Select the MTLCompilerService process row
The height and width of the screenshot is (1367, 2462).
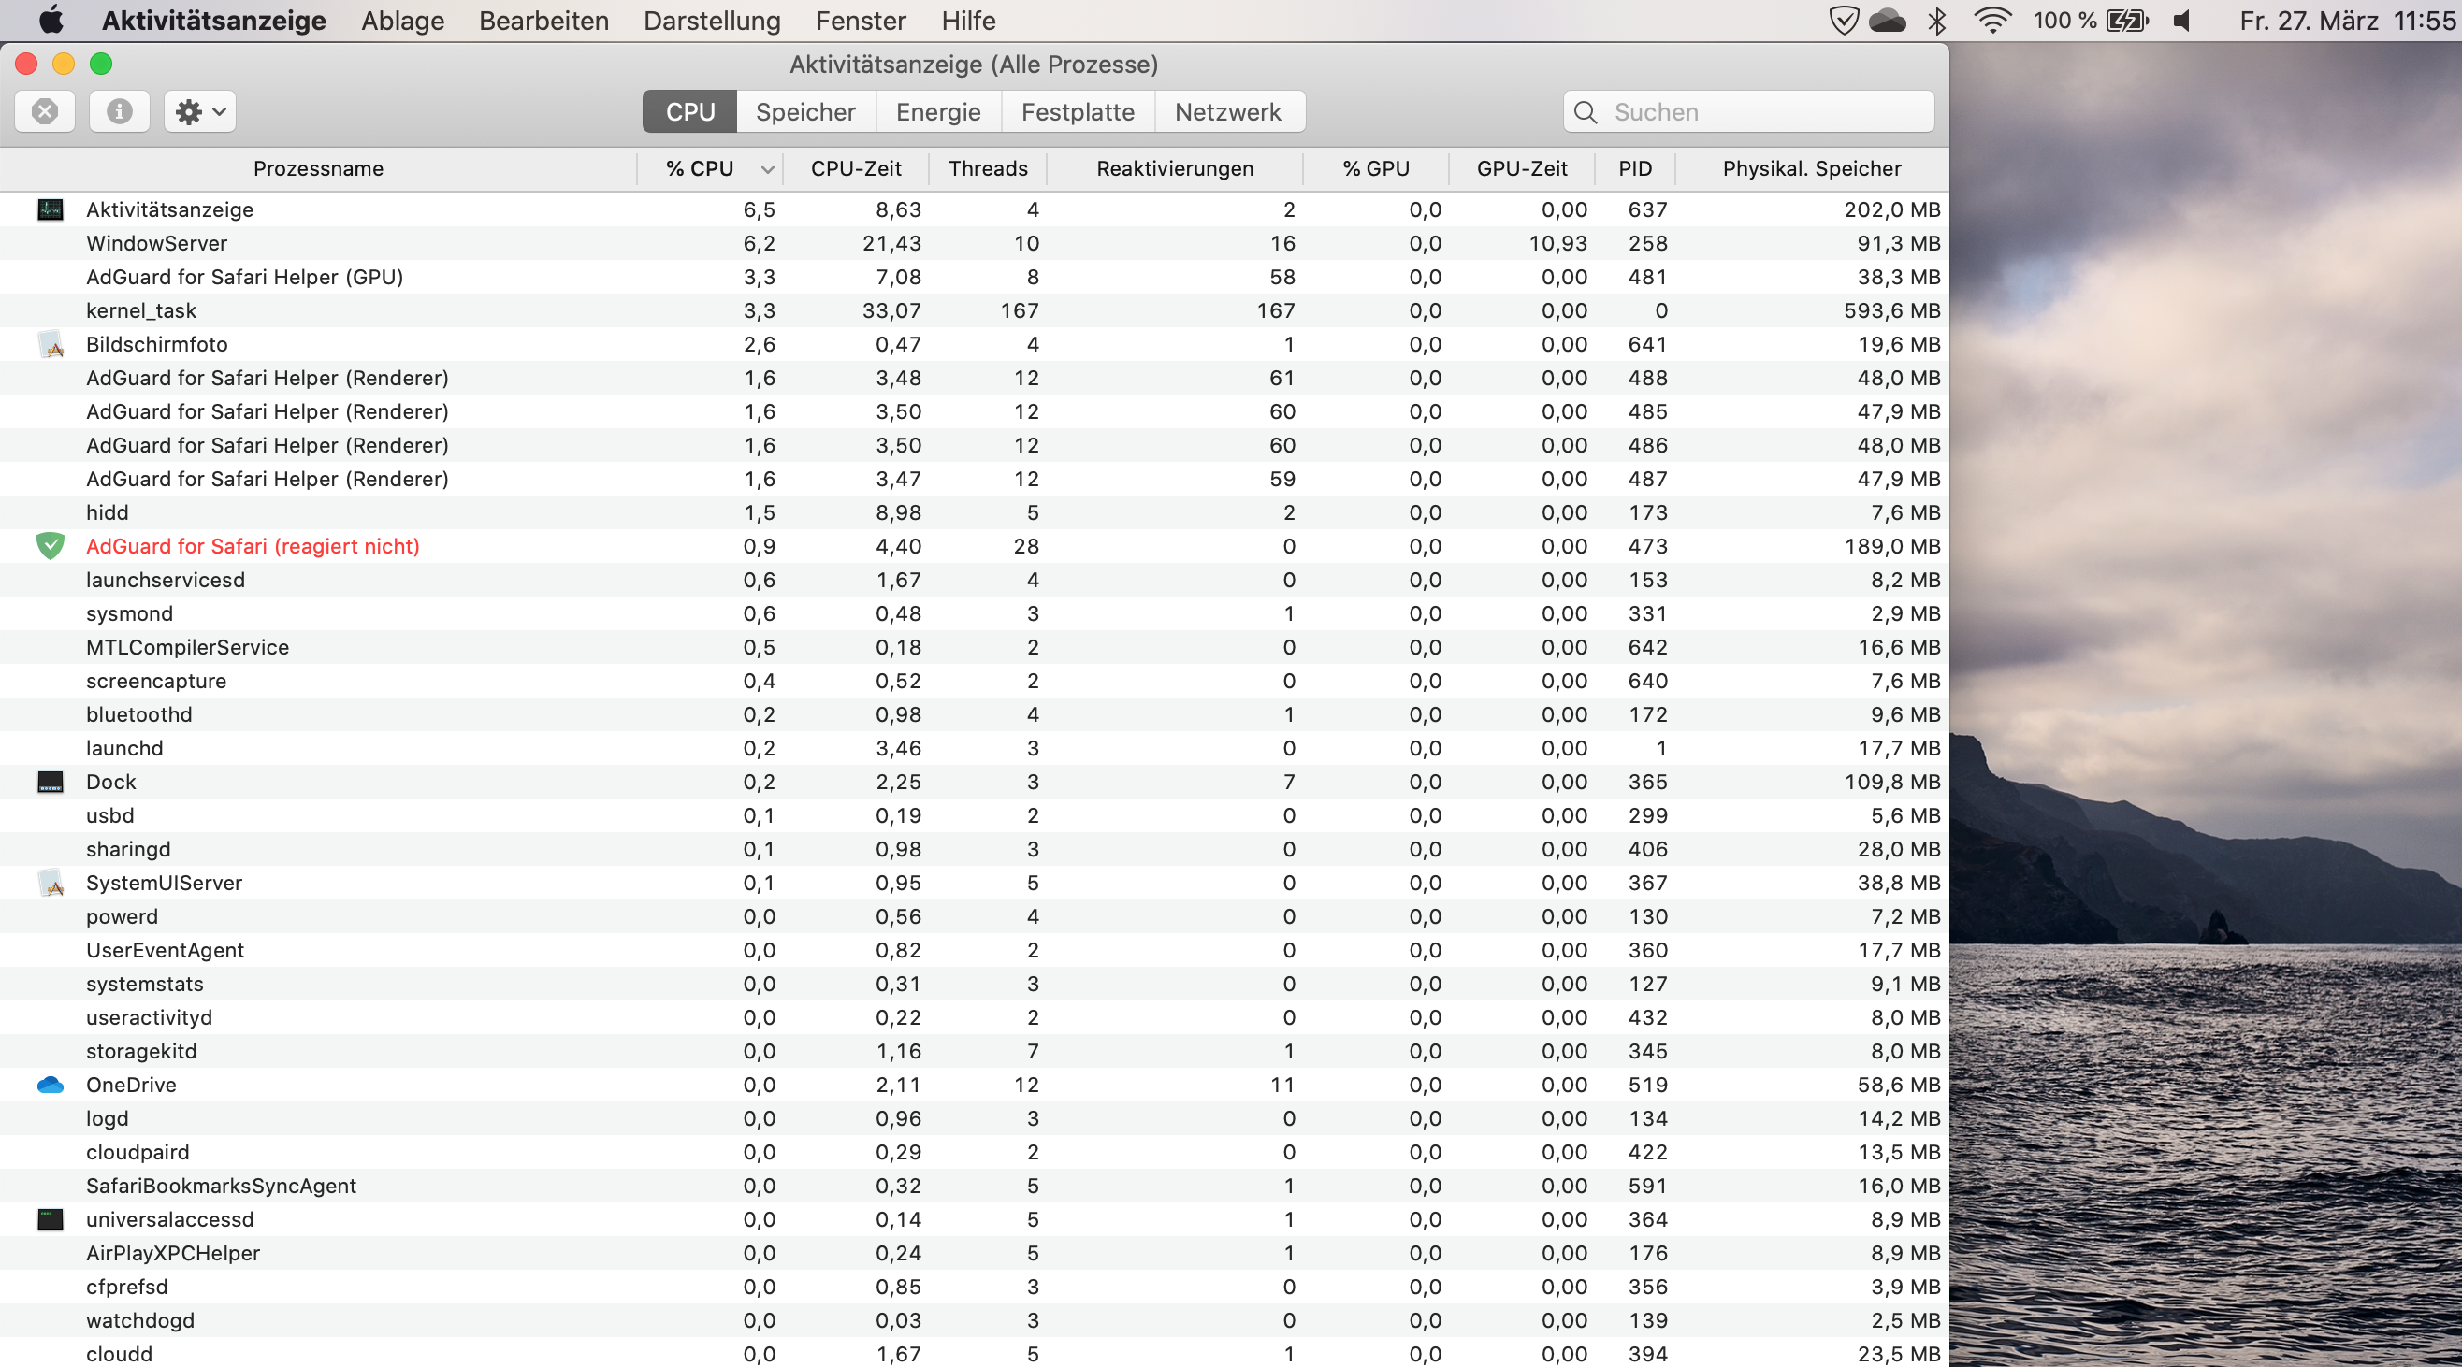pyautogui.click(x=974, y=647)
